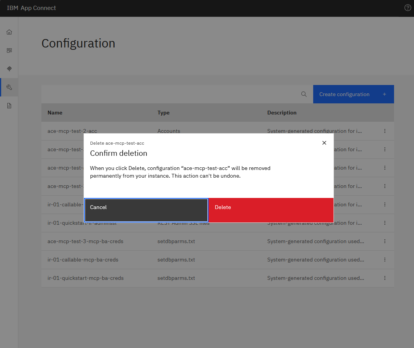Click IBM App Connect header title
The image size is (414, 348).
(x=31, y=8)
